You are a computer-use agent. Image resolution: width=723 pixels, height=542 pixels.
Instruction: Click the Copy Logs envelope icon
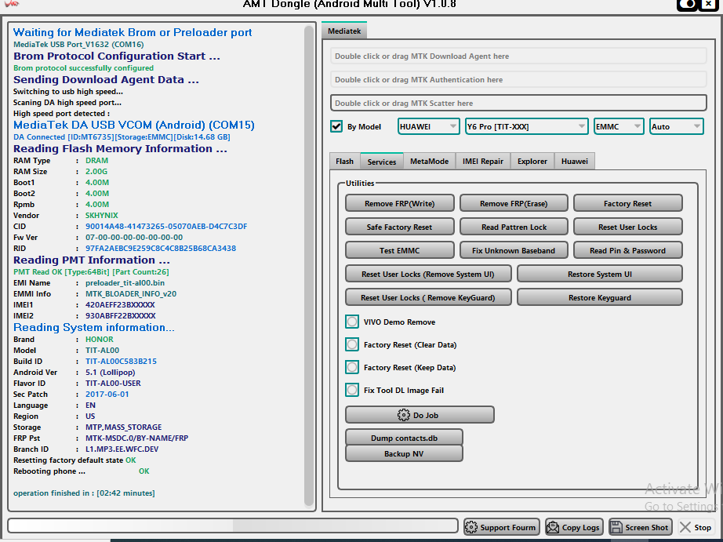point(552,527)
